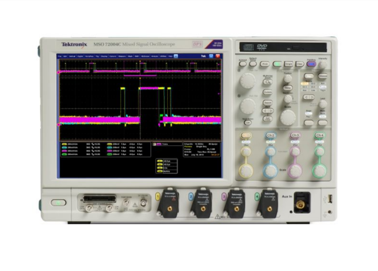Open the Analyze menu
378x271 pixels.
154,56
